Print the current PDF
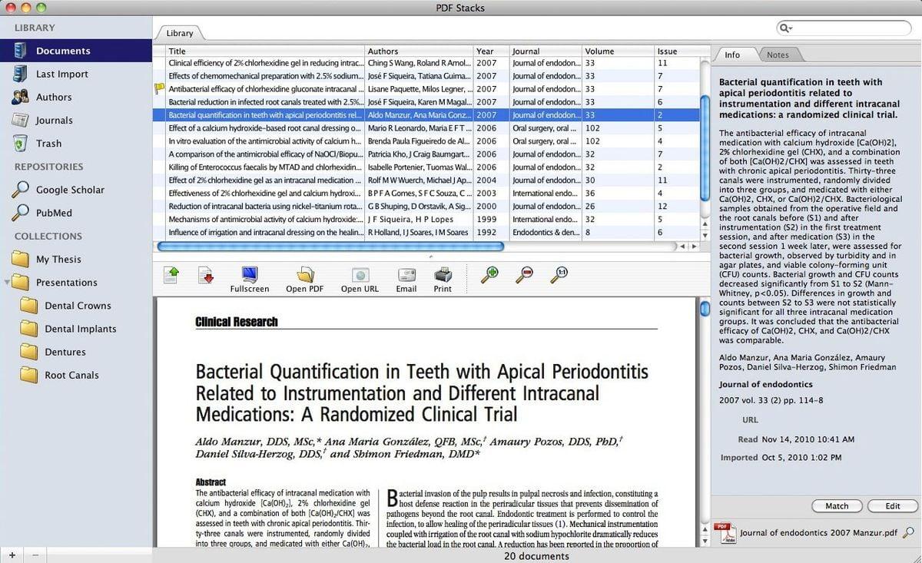Viewport: 922px width, 563px height. coord(443,280)
